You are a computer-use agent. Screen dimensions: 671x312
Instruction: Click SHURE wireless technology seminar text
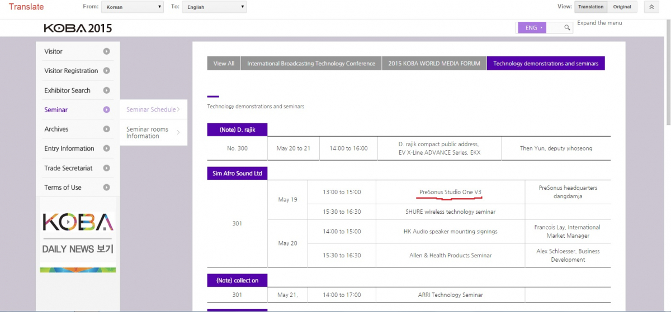coord(450,212)
